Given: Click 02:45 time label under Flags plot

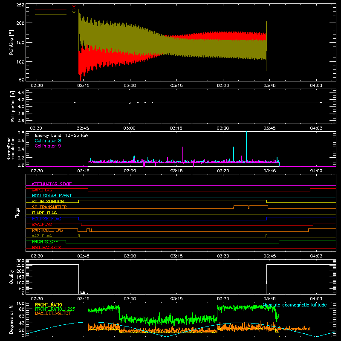Looking at the screenshot, I should pos(83,256).
